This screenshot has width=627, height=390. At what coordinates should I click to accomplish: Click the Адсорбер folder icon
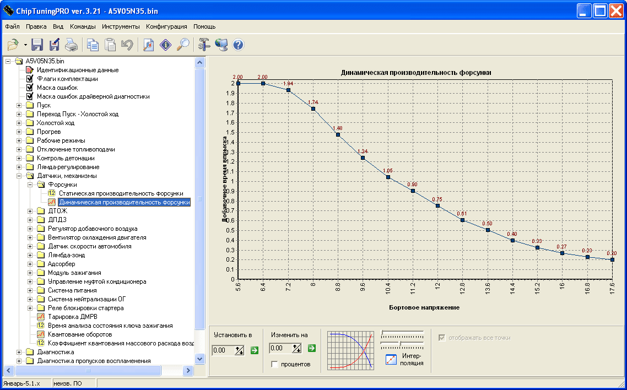point(41,264)
